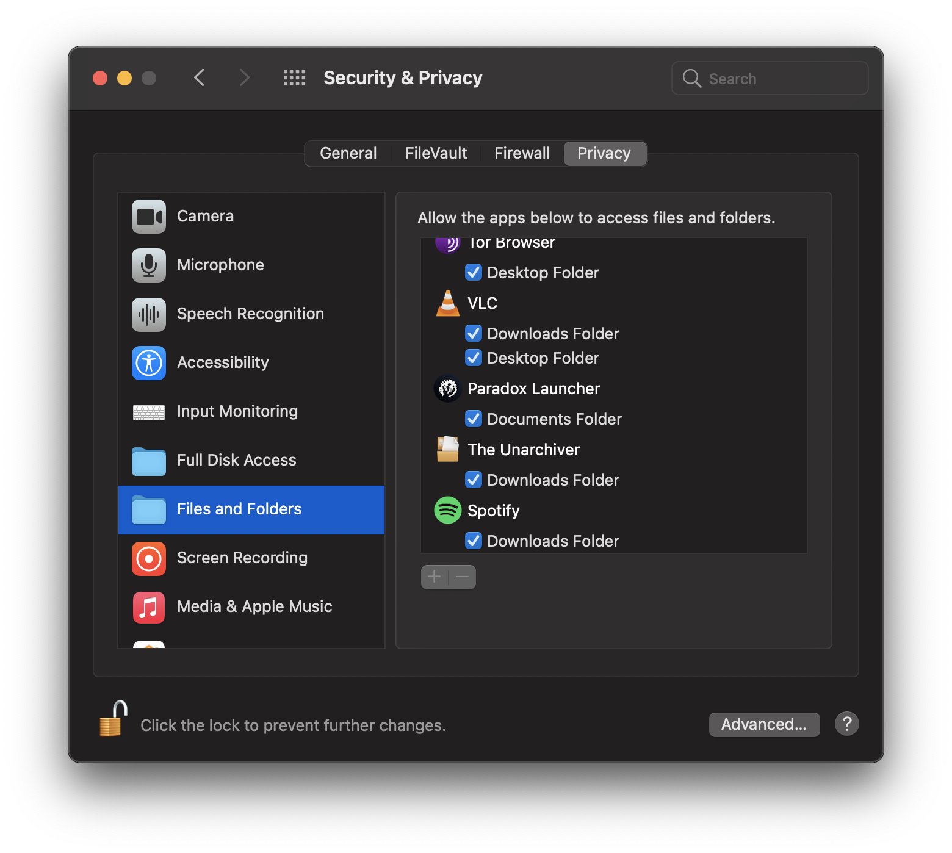Select Microphone in the privacy list
The height and width of the screenshot is (853, 952).
251,265
